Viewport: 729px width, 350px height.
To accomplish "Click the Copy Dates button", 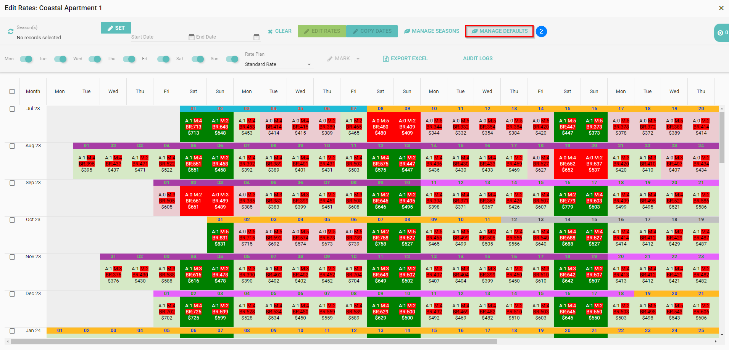I will (372, 31).
